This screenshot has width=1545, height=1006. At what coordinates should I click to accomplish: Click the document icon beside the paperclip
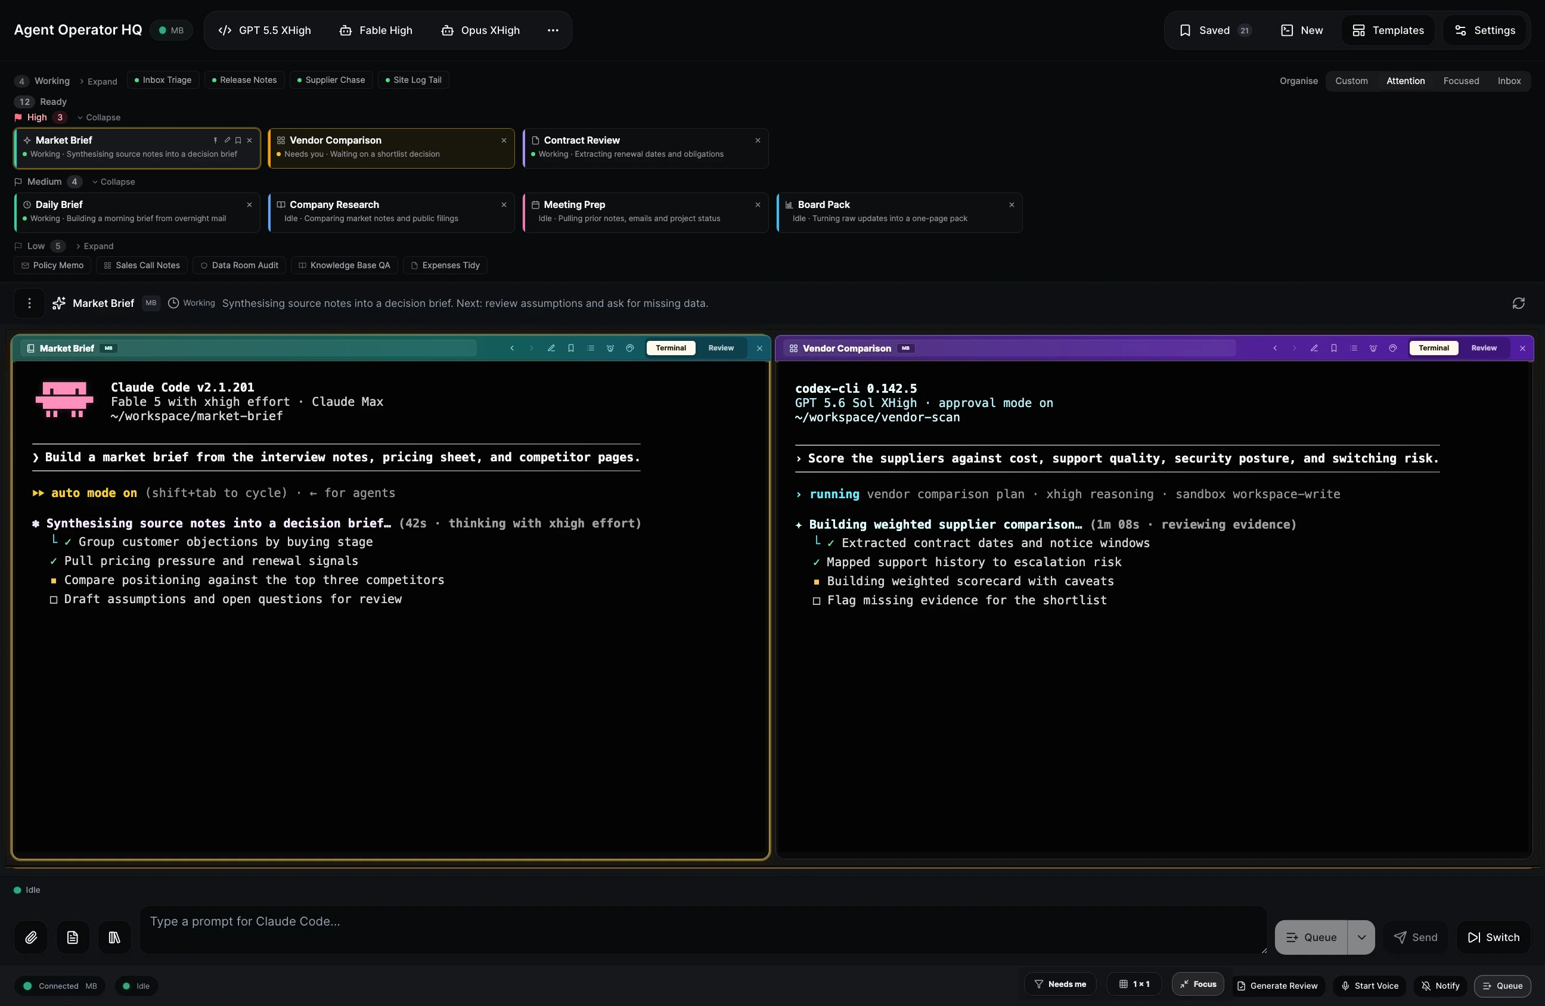(73, 937)
